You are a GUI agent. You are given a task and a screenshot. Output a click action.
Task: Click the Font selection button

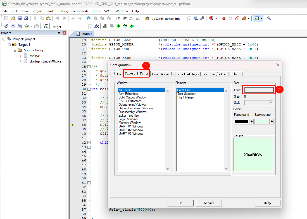[x=259, y=90]
